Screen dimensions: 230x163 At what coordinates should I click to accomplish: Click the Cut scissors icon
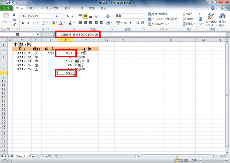[x=14, y=14]
